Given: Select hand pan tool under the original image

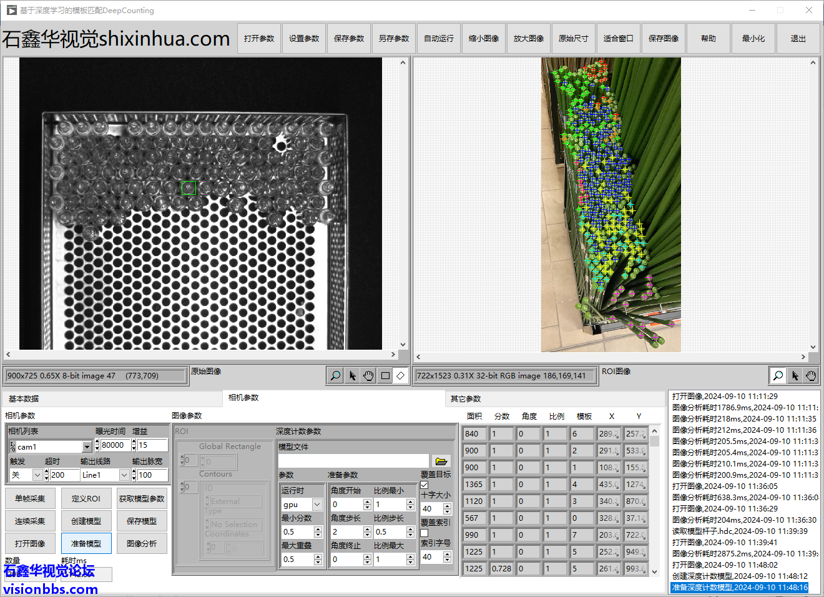Looking at the screenshot, I should tap(368, 375).
